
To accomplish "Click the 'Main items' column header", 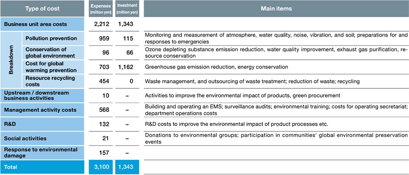I will [276, 9].
